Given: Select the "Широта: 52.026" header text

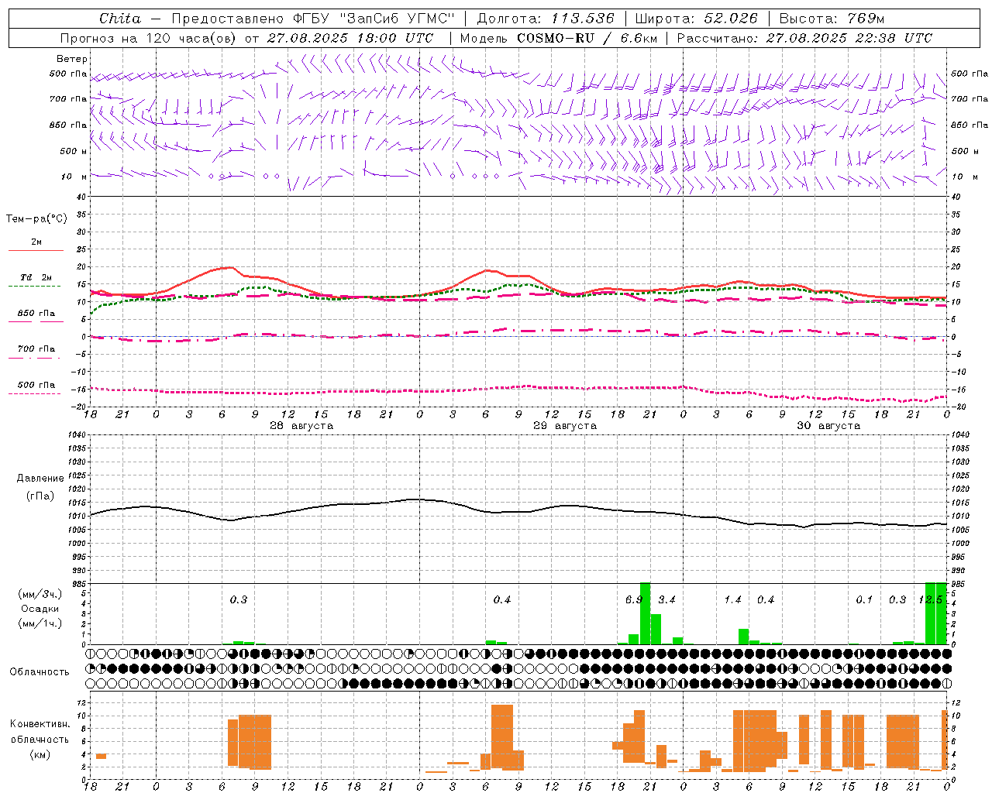Looking at the screenshot, I should [696, 19].
